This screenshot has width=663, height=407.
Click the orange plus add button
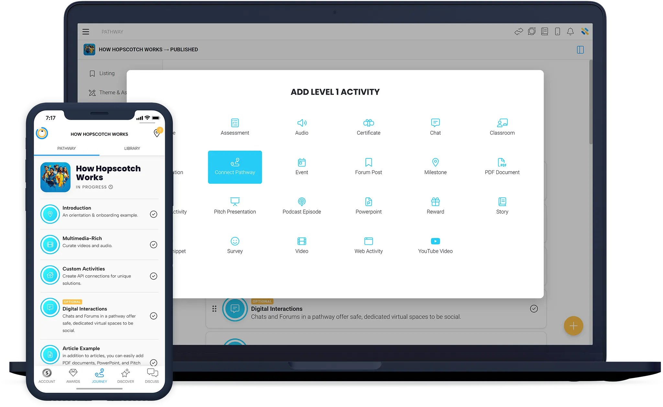click(x=573, y=326)
